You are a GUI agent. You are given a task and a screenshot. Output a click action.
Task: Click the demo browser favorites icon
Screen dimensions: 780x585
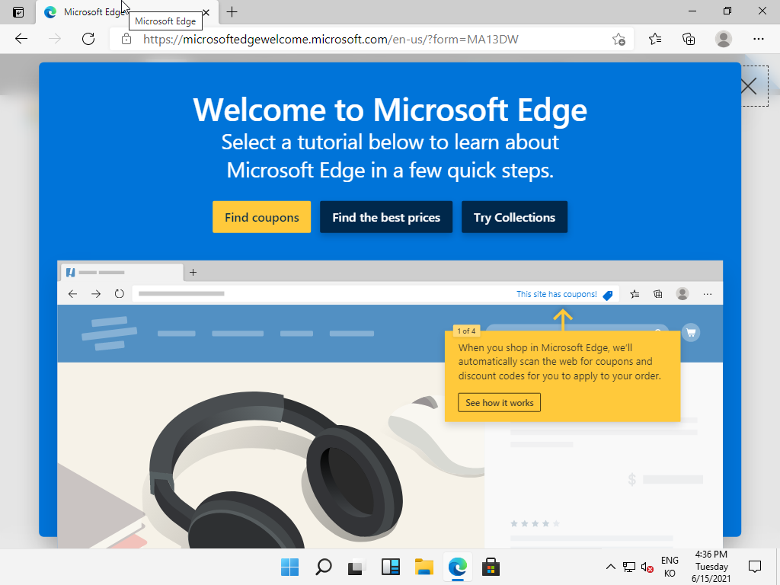point(635,294)
